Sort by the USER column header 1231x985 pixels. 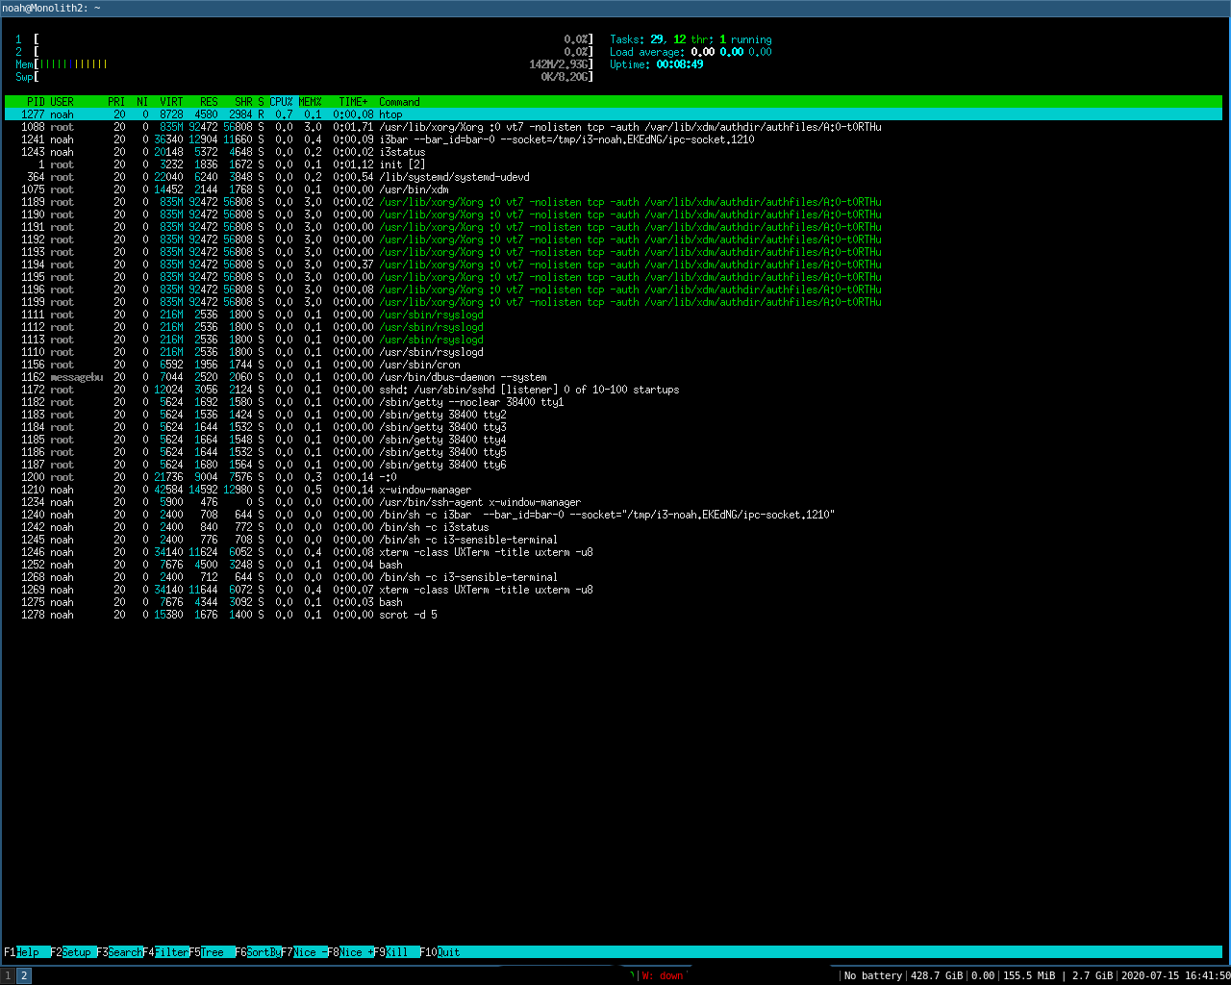[x=62, y=102]
